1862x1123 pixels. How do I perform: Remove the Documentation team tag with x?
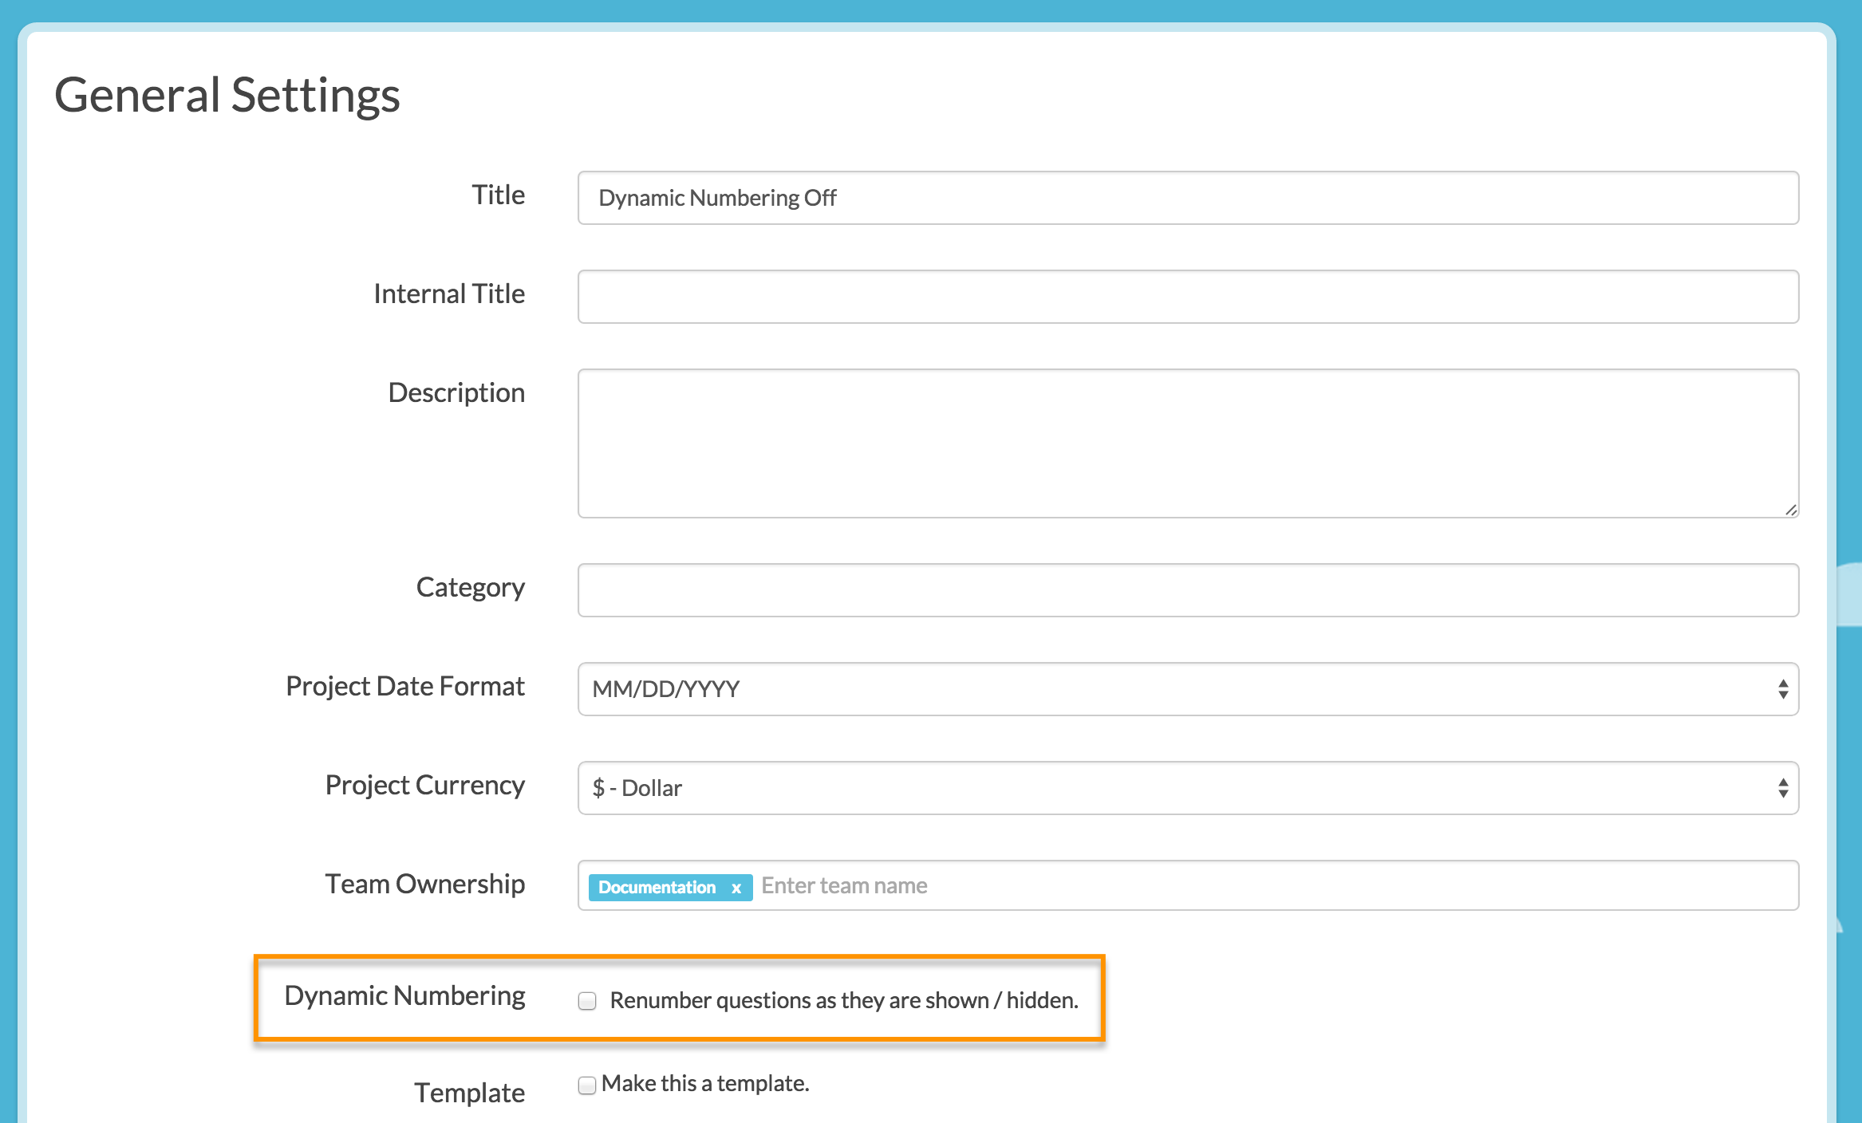click(736, 888)
